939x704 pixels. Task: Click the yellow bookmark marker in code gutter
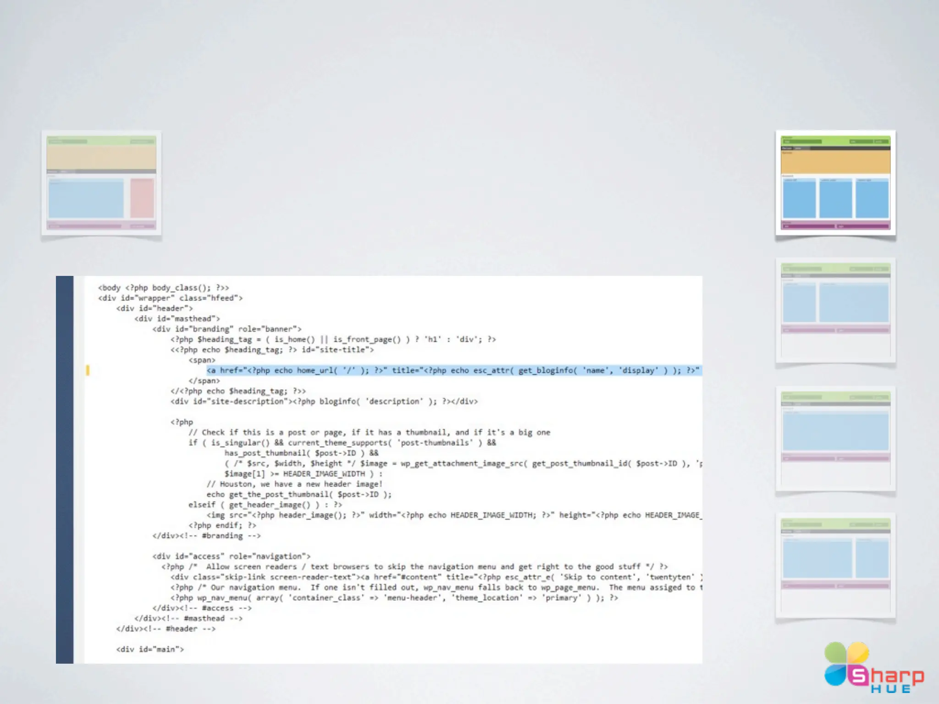click(88, 370)
